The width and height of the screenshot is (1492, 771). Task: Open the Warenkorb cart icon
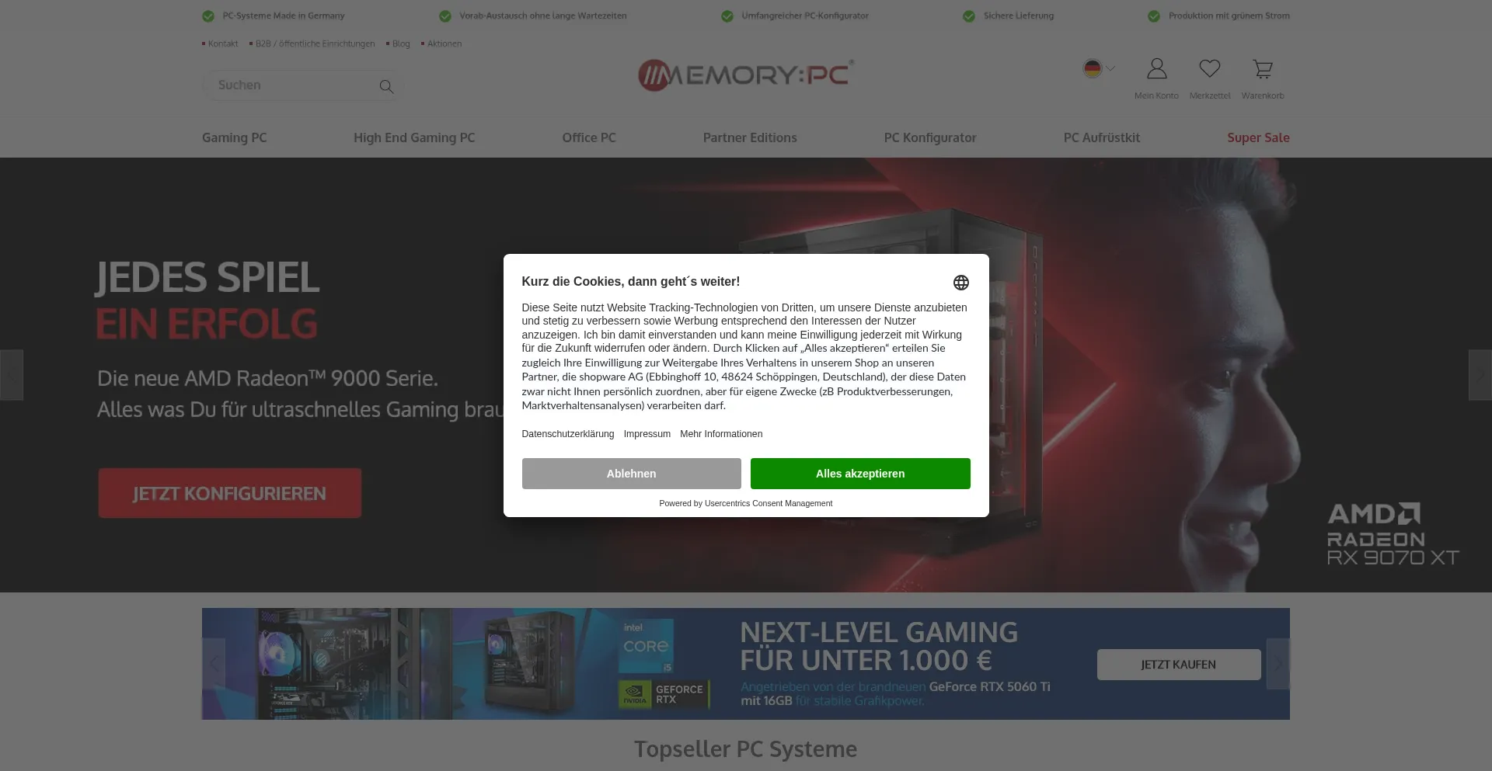pos(1263,69)
